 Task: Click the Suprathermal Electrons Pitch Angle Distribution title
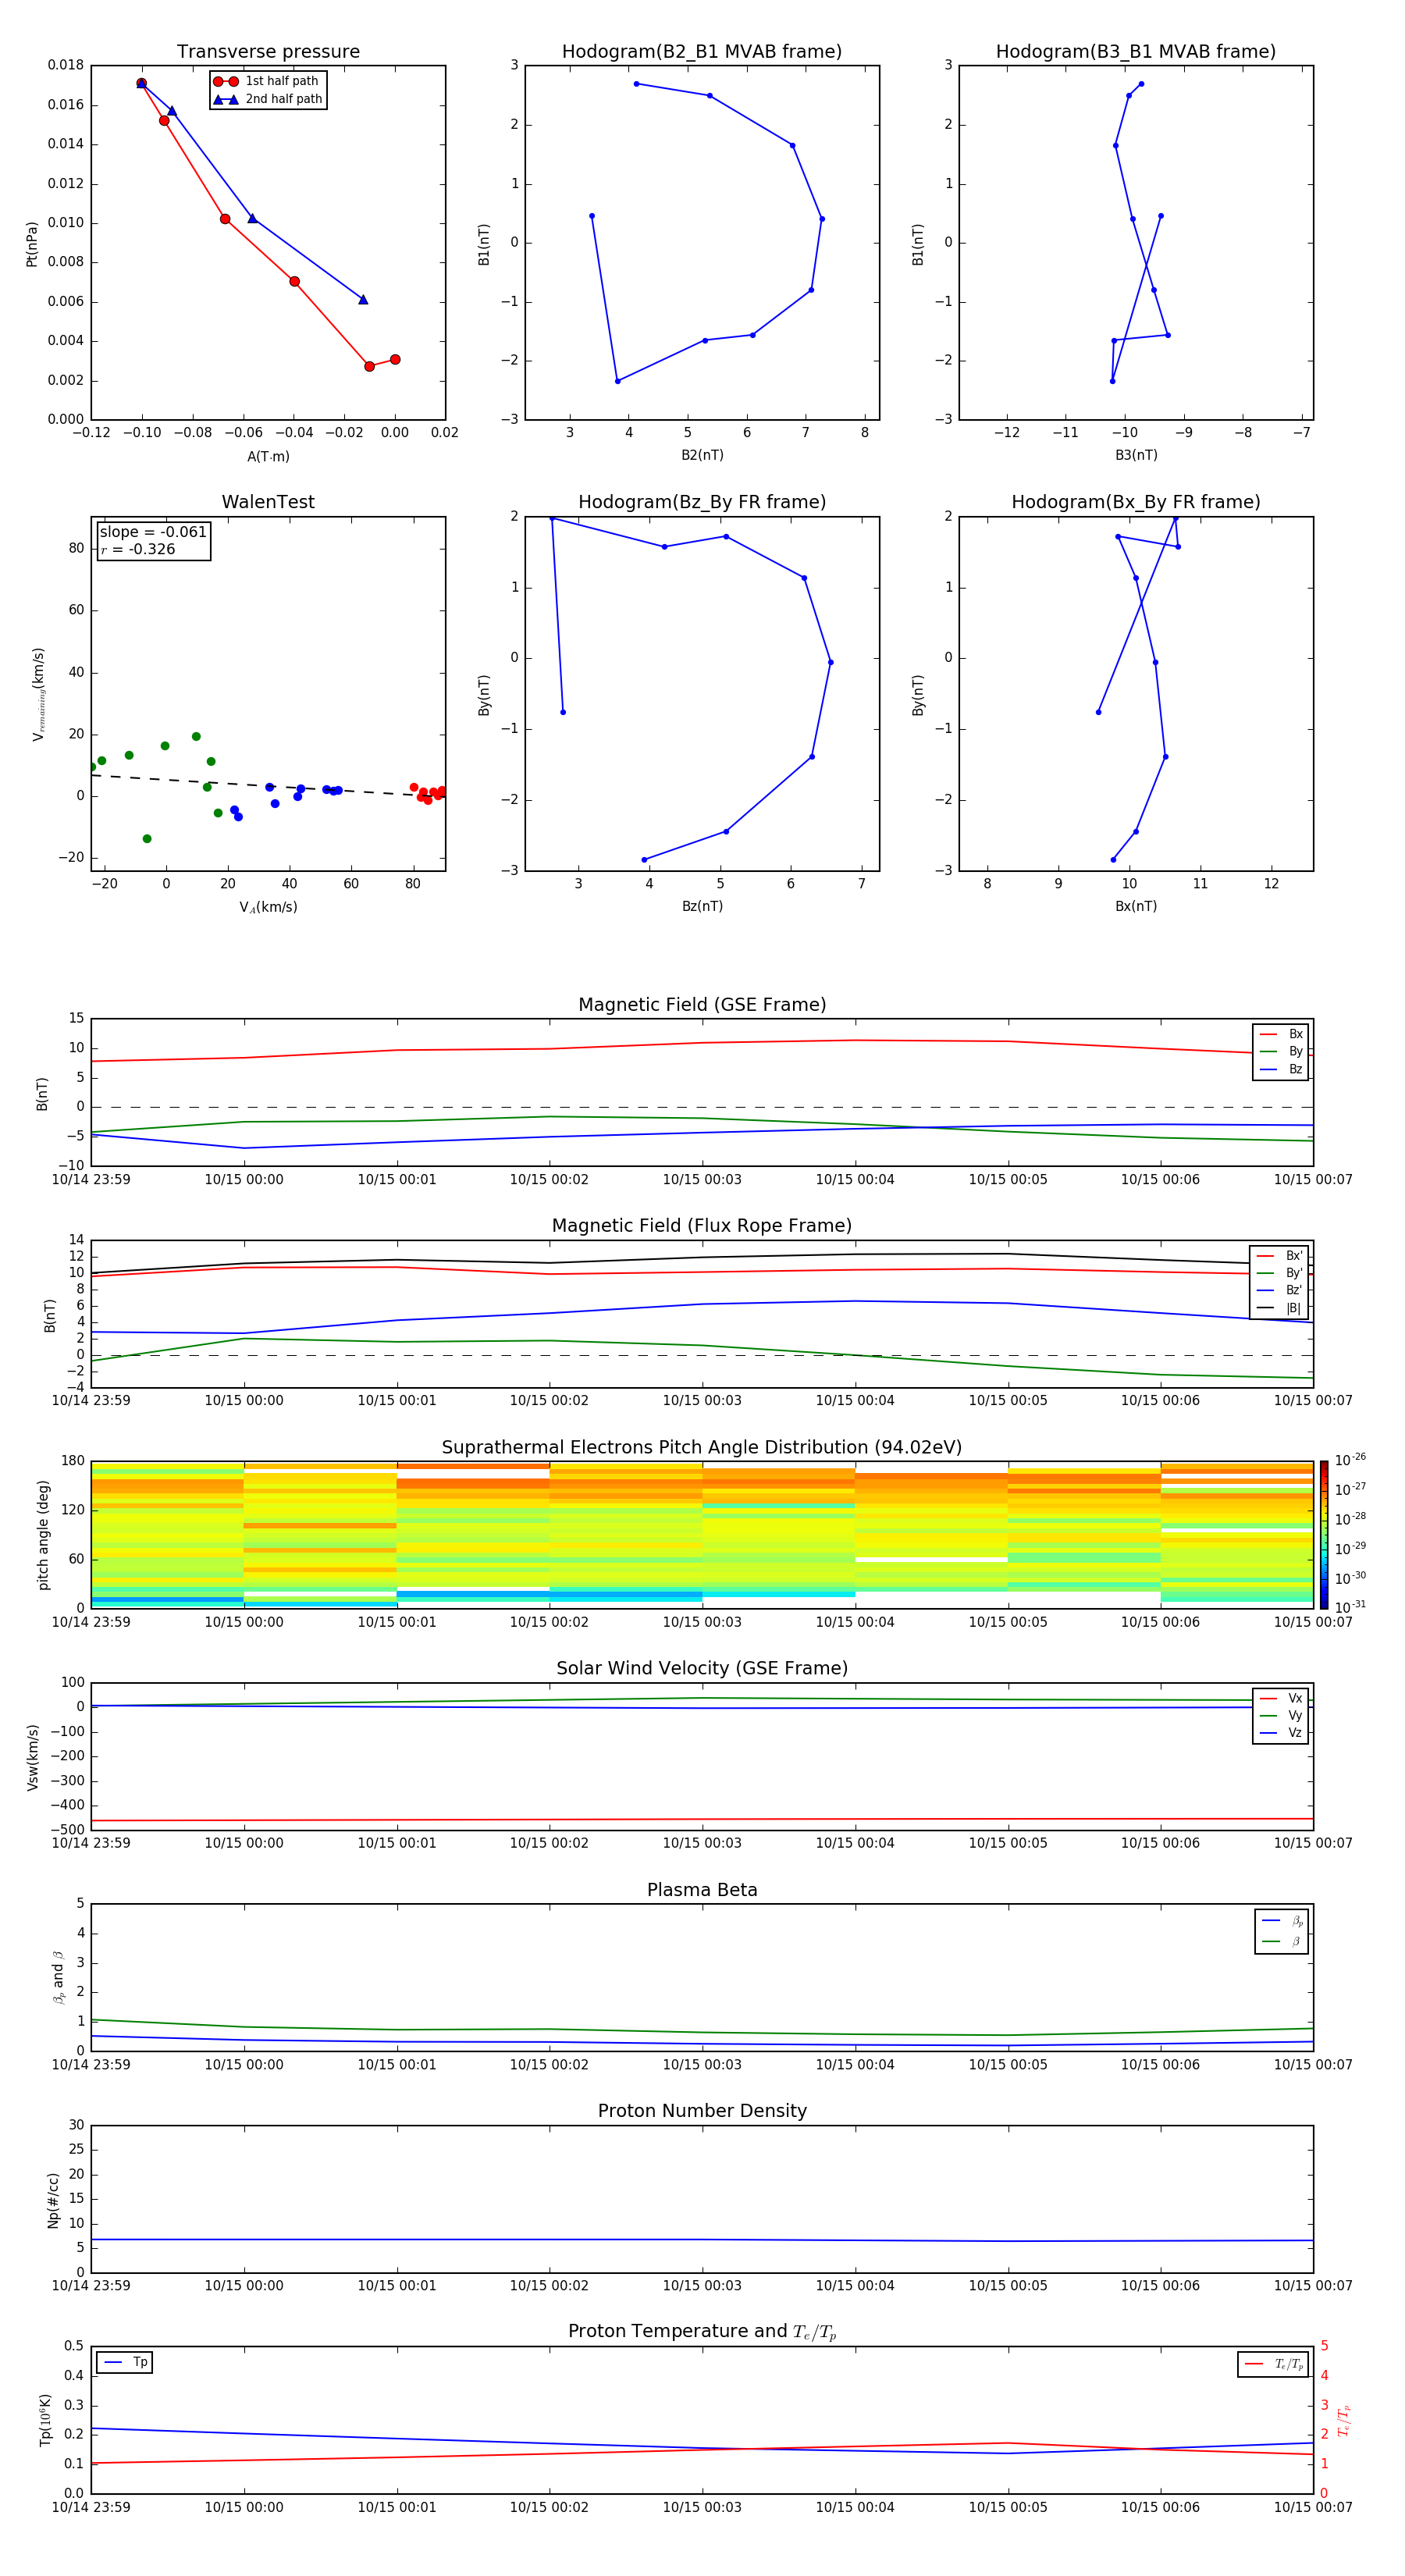pyautogui.click(x=702, y=1448)
